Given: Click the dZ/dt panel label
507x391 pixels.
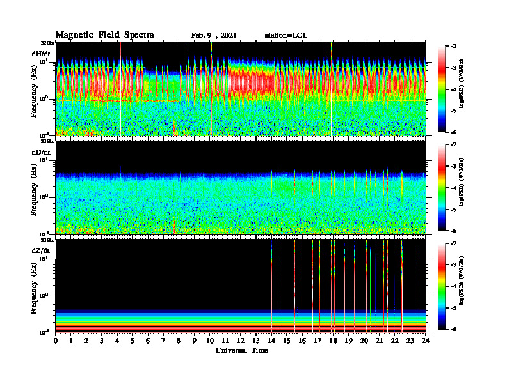Looking at the screenshot, I should pos(42,250).
